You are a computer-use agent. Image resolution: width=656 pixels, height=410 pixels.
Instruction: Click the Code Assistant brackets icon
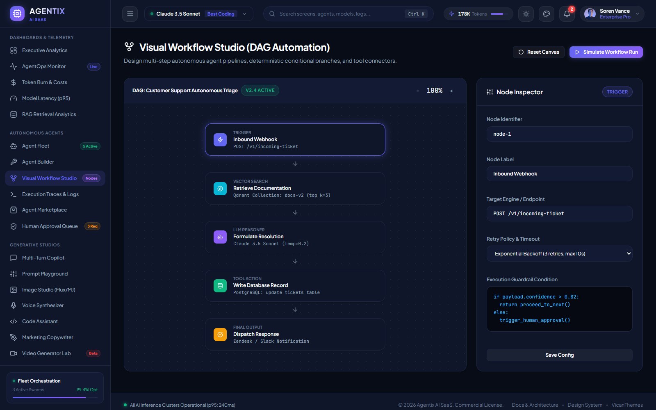pyautogui.click(x=14, y=321)
